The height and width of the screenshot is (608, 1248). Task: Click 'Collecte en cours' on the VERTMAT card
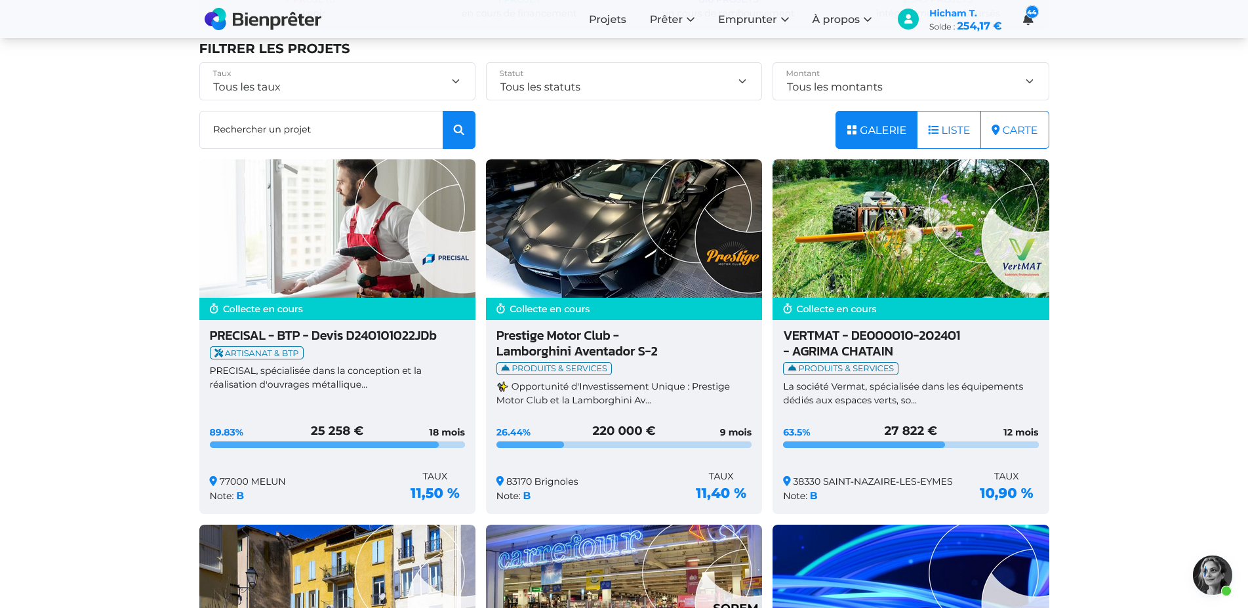coord(836,309)
